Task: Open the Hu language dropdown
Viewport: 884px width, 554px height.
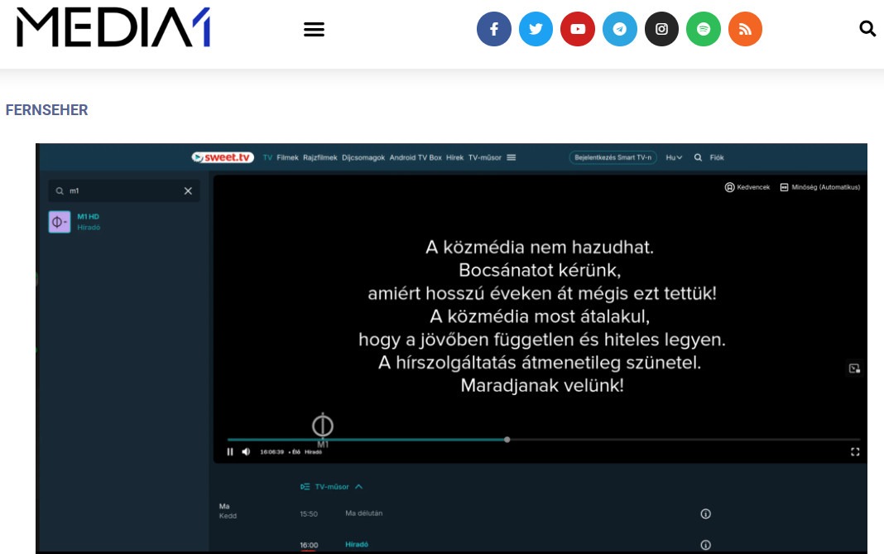Action: [x=674, y=158]
